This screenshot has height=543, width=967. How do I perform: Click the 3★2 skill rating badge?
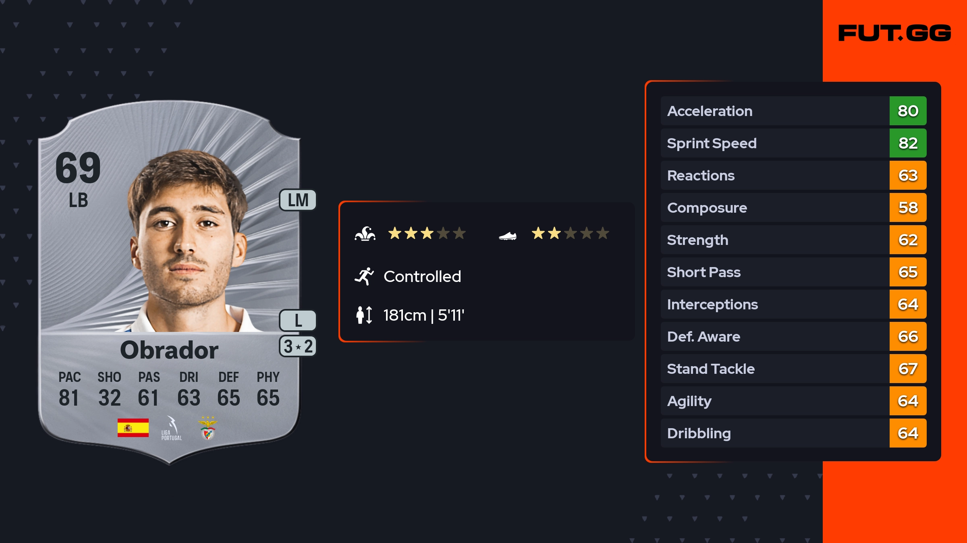tap(298, 346)
